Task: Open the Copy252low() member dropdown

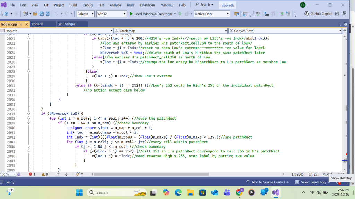Action: click(x=285, y=31)
